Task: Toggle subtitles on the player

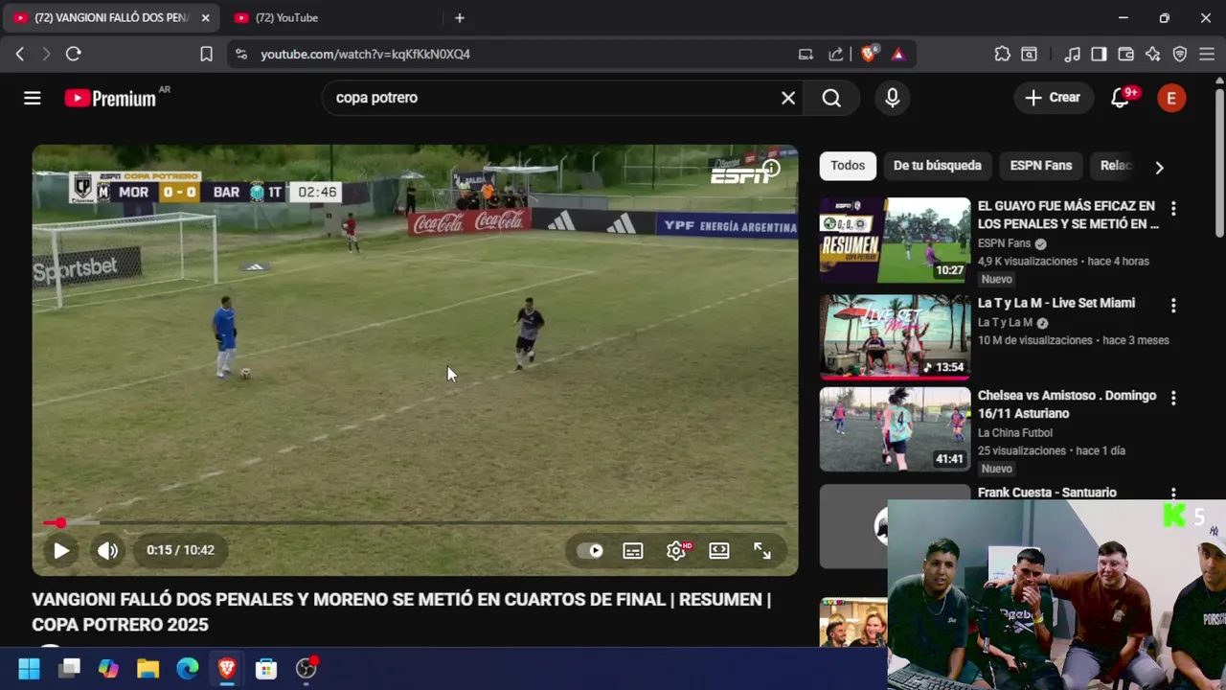Action: tap(633, 551)
